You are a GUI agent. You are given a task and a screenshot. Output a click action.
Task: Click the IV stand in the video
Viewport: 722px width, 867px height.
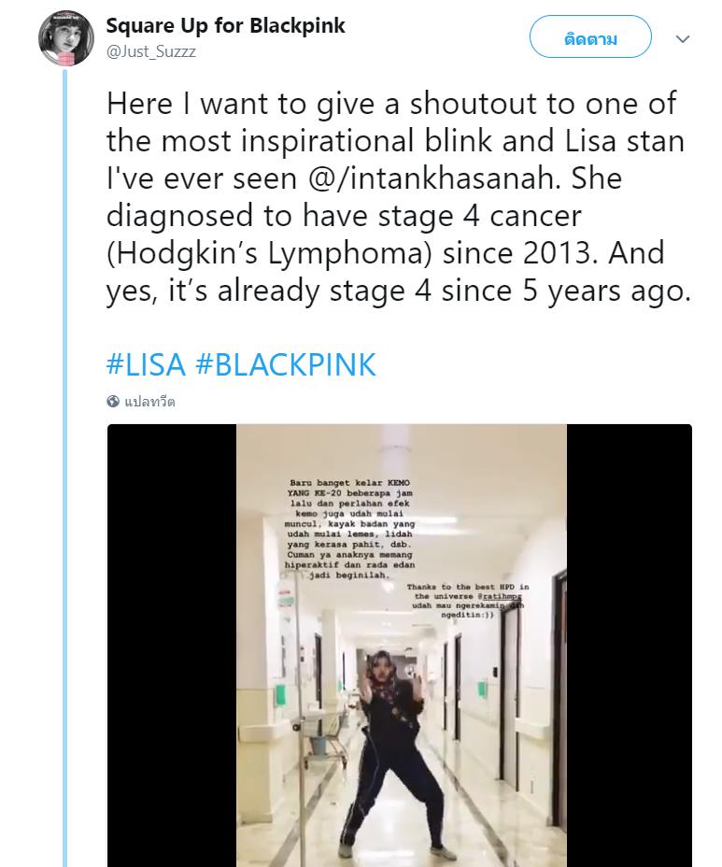(x=300, y=691)
